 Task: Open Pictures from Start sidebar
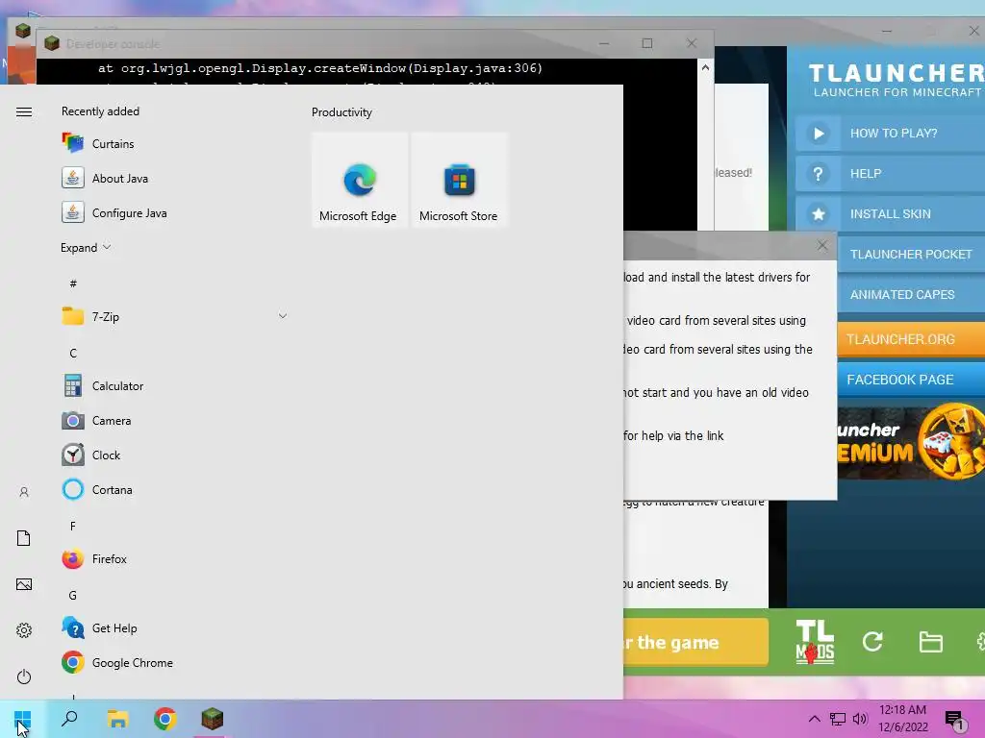click(24, 584)
